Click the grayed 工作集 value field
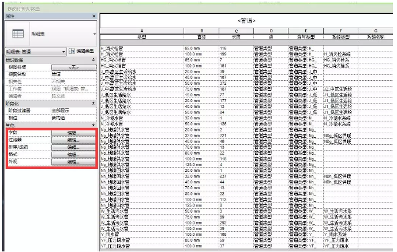The width and height of the screenshot is (397, 252). [74, 89]
